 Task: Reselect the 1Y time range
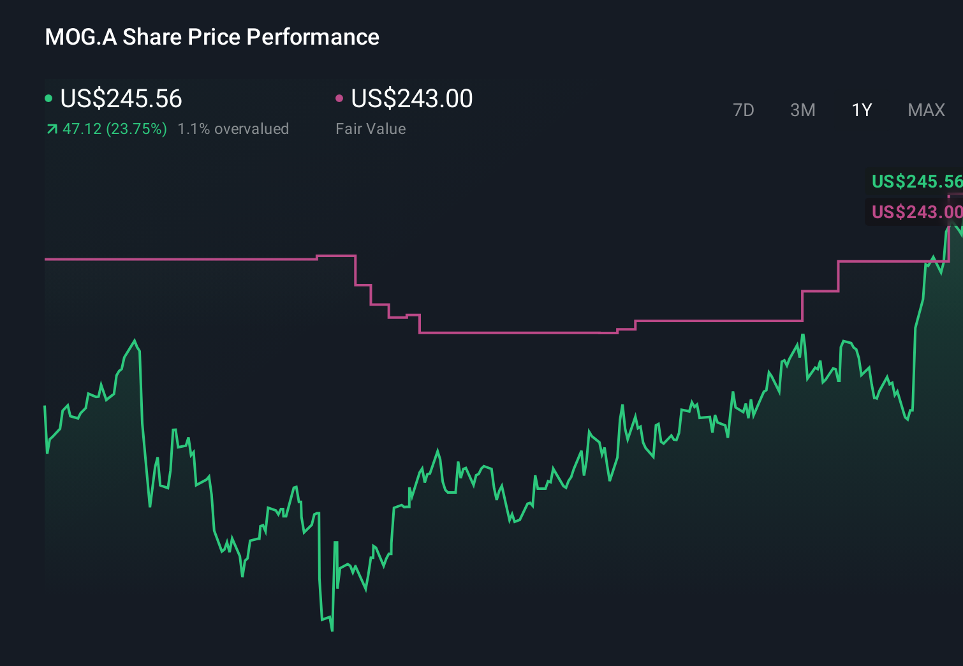point(861,110)
